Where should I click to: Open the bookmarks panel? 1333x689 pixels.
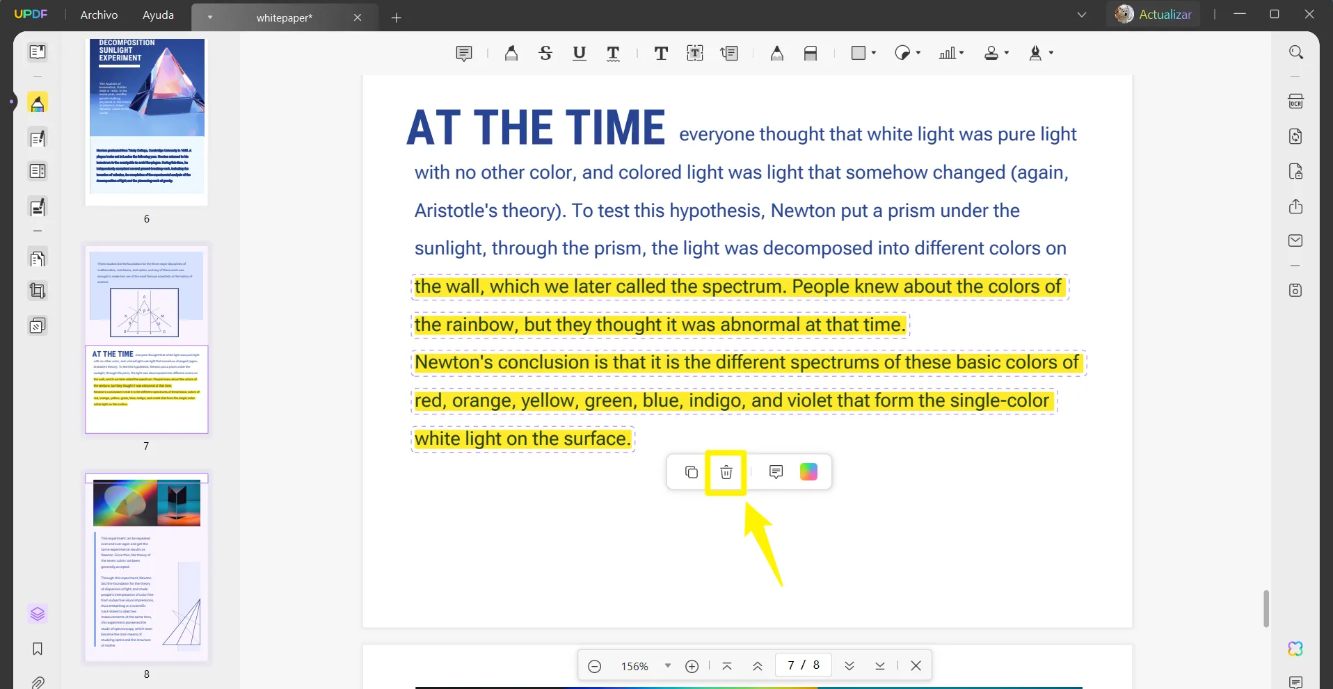click(x=38, y=649)
